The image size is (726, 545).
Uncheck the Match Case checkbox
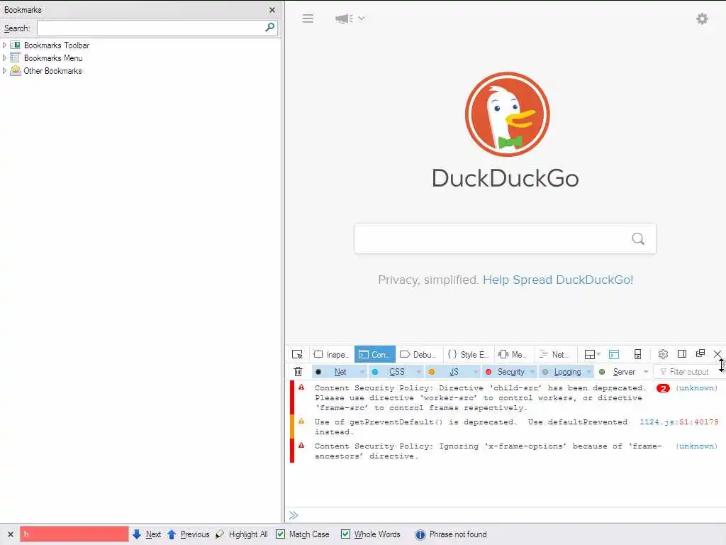click(x=281, y=534)
